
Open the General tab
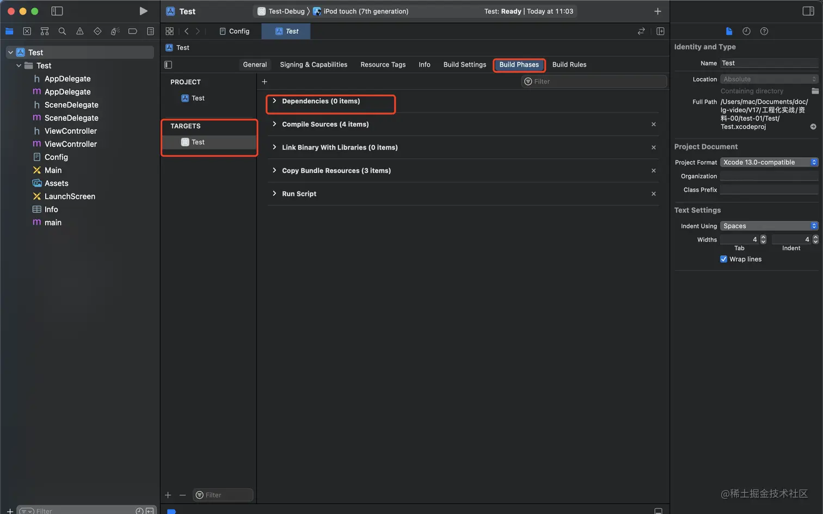255,64
